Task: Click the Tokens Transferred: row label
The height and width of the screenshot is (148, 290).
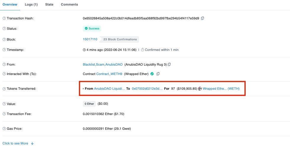Action: [22, 89]
